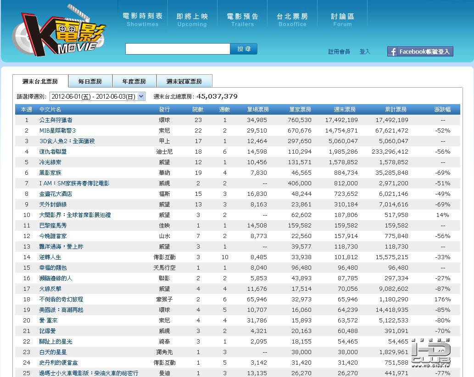Click the 本週 column header

(x=26, y=109)
